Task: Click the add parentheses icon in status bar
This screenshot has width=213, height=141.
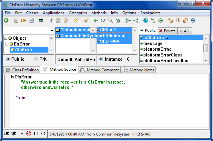Action: 43,134
